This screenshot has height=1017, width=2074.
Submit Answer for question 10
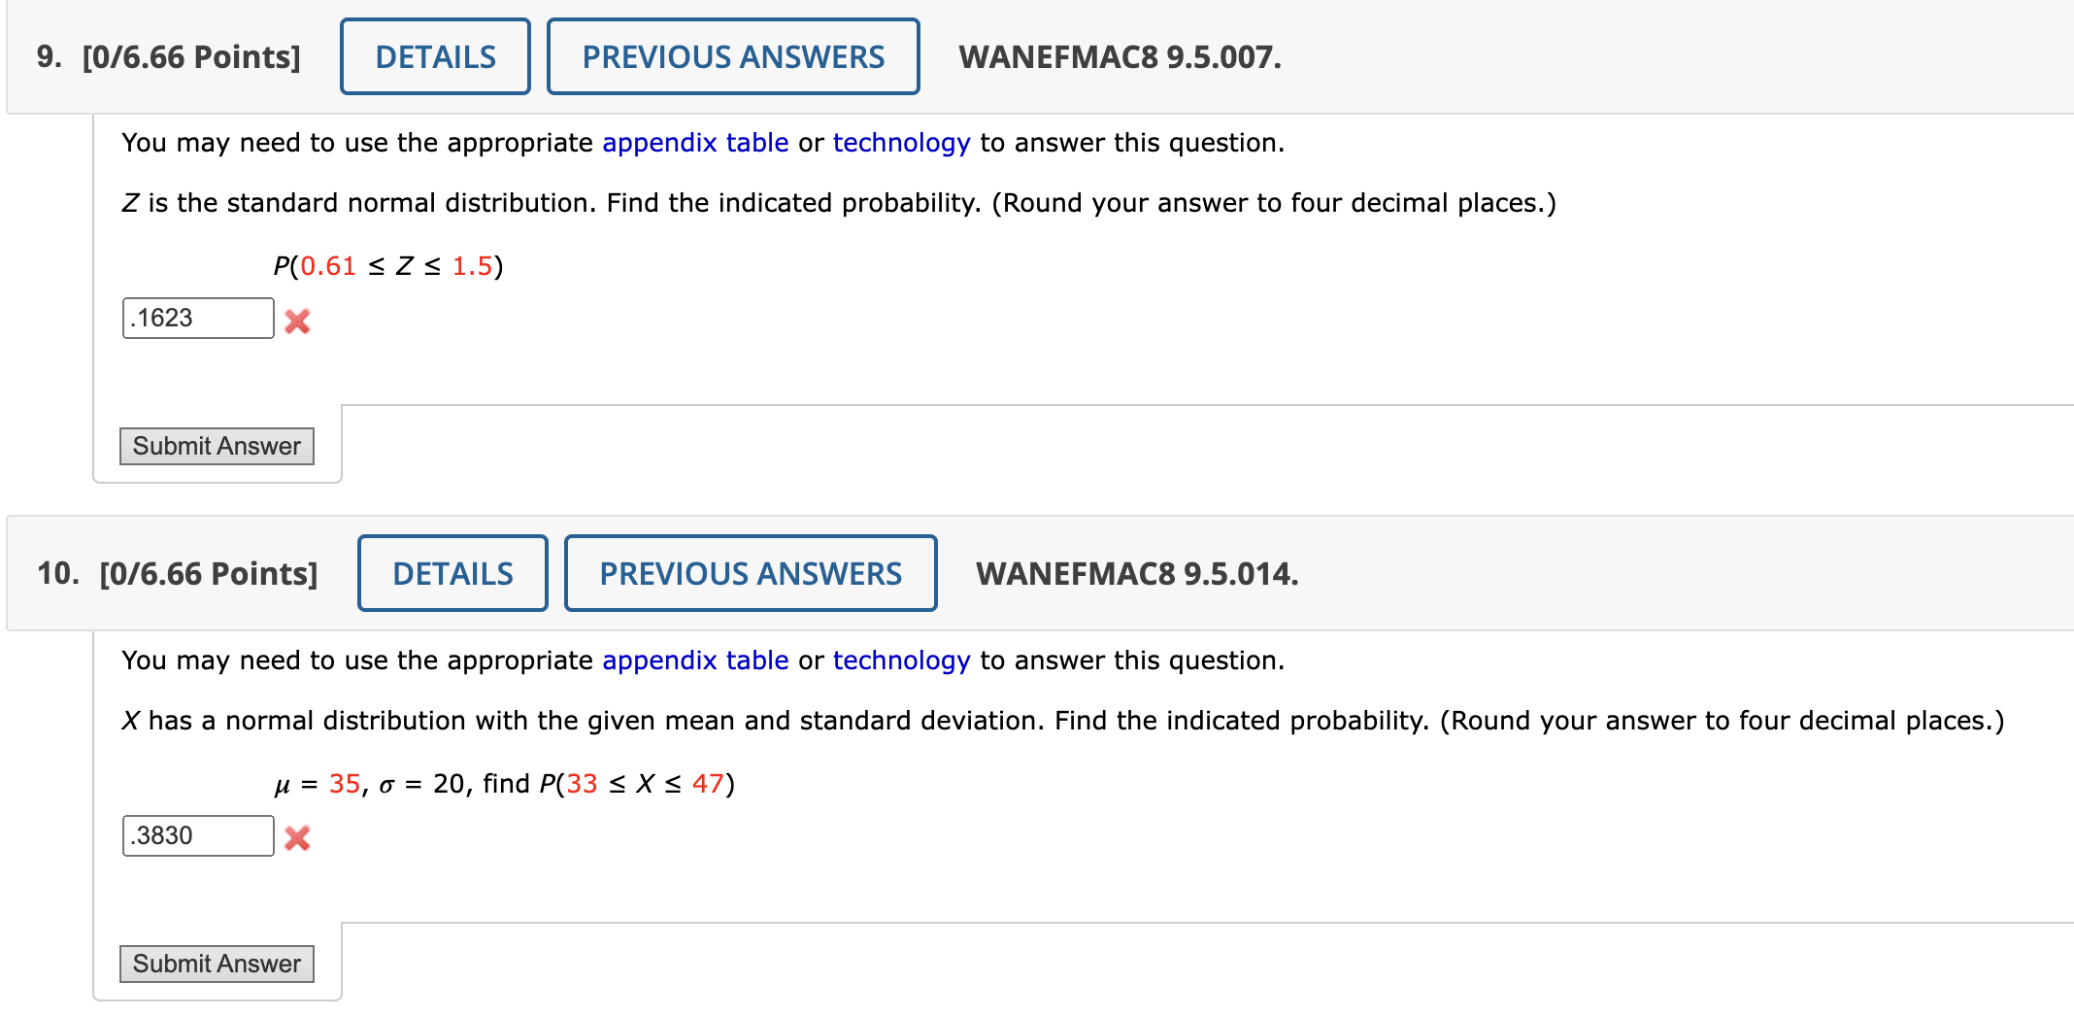tap(216, 964)
